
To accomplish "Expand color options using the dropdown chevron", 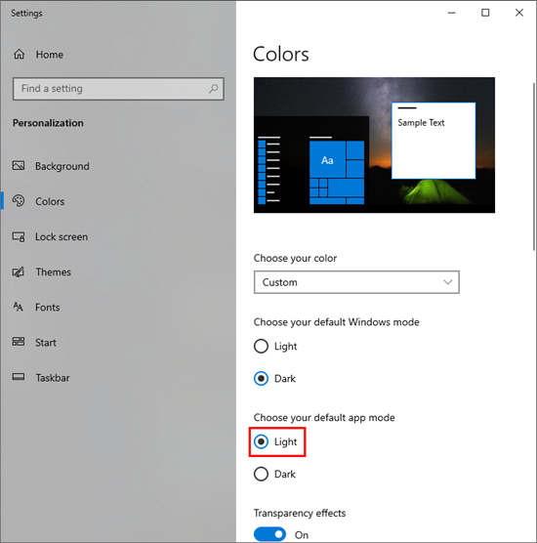I will pos(448,282).
